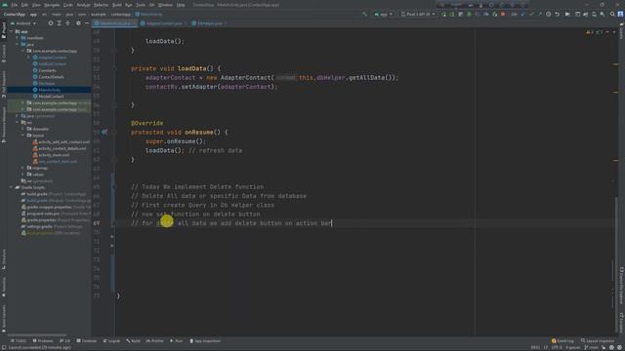
Task: Open the Window menu
Action: (165, 5)
